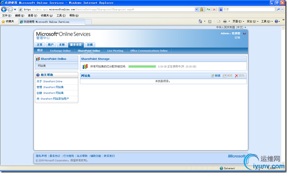287x173 pixels.
Task: Click the IE help question mark icon
Action: click(x=276, y=21)
